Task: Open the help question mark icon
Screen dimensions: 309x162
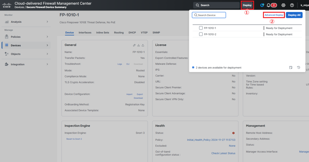Action: click(292, 5)
